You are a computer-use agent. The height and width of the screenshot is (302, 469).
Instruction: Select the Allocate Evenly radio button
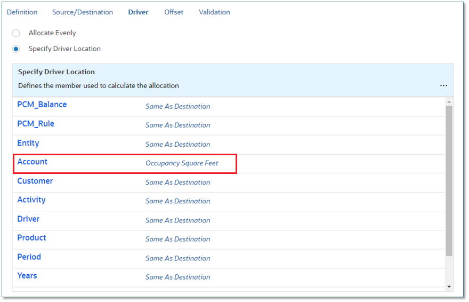pyautogui.click(x=16, y=33)
